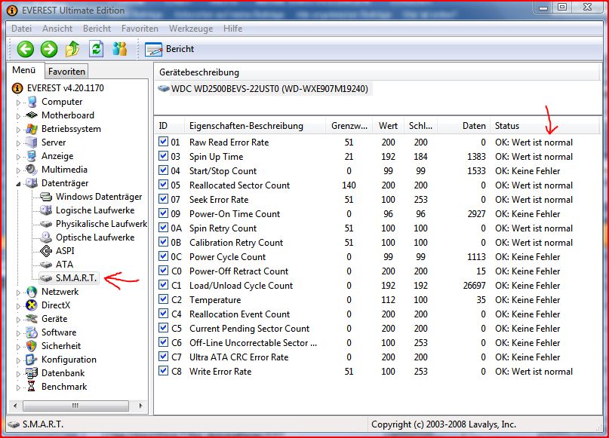Viewport: 609px width, 438px height.
Task: Select the Computer icon in the tree
Action: [32, 102]
